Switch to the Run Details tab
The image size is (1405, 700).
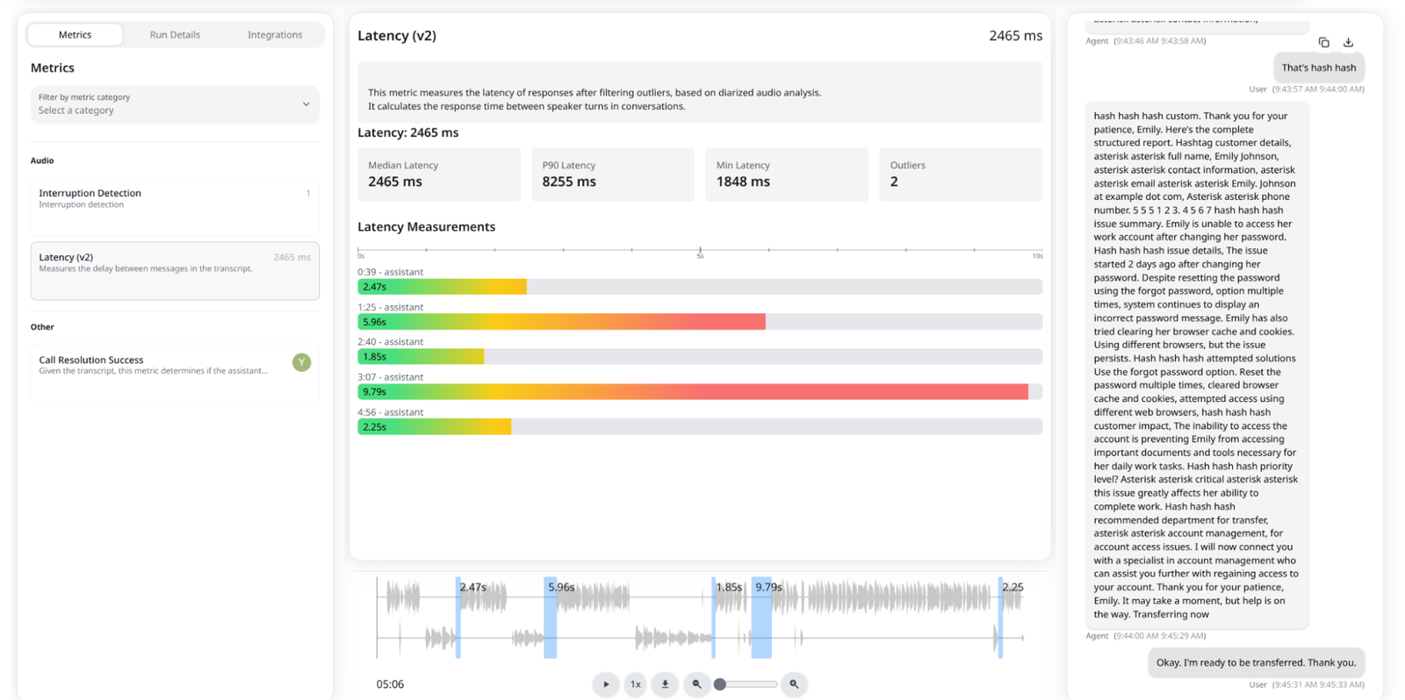point(175,35)
